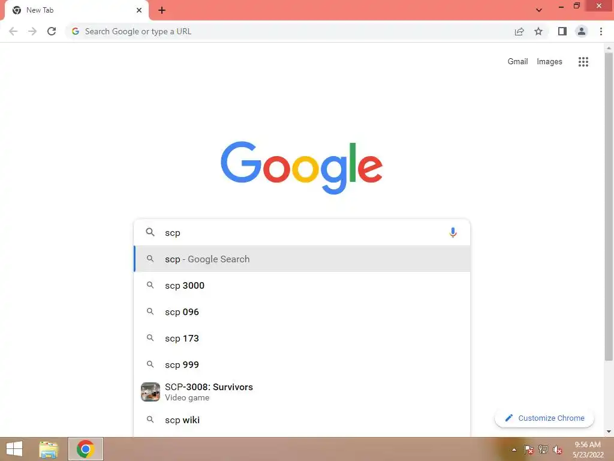Open the tab search dropdown chevron

pyautogui.click(x=539, y=10)
